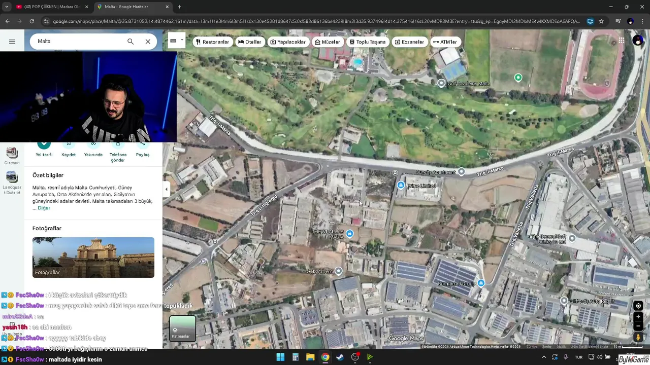Close the Google Haritalar tab

tap(167, 7)
